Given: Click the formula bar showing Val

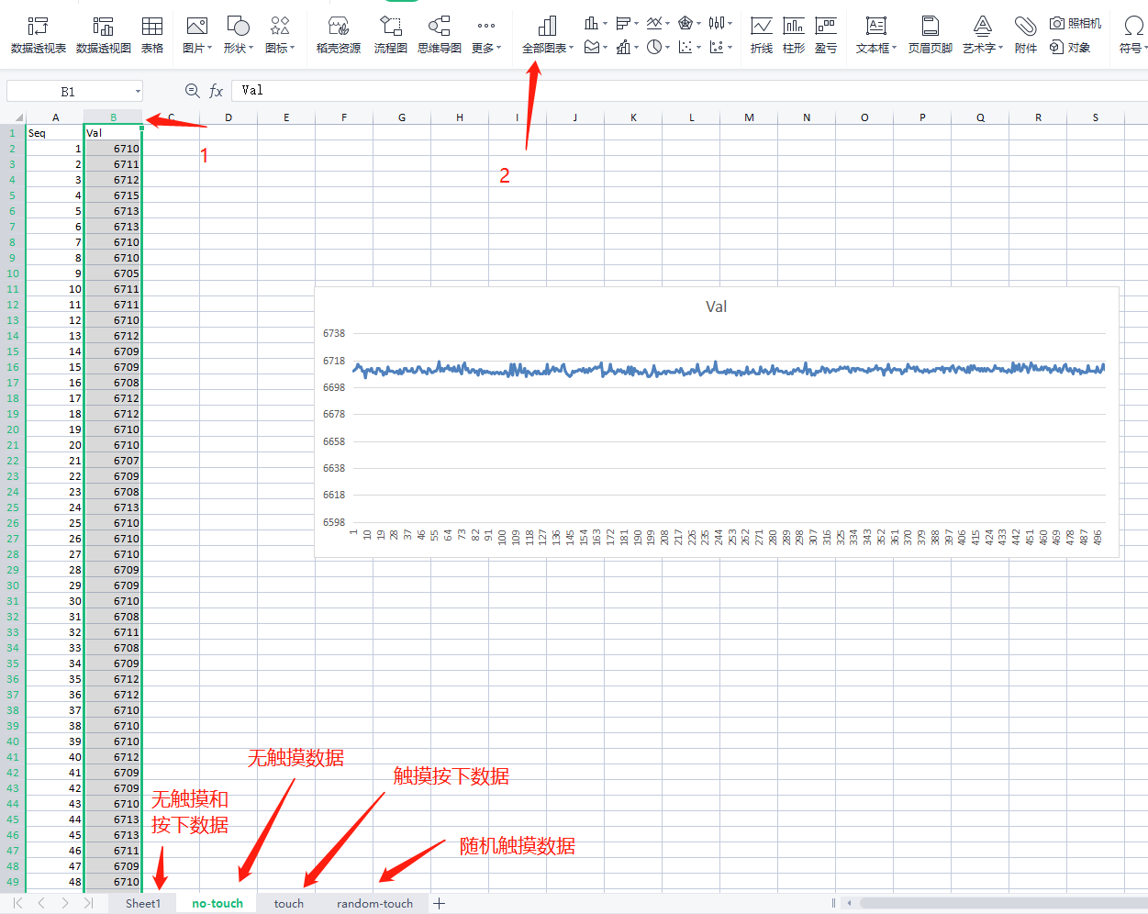Looking at the screenshot, I should coord(688,91).
